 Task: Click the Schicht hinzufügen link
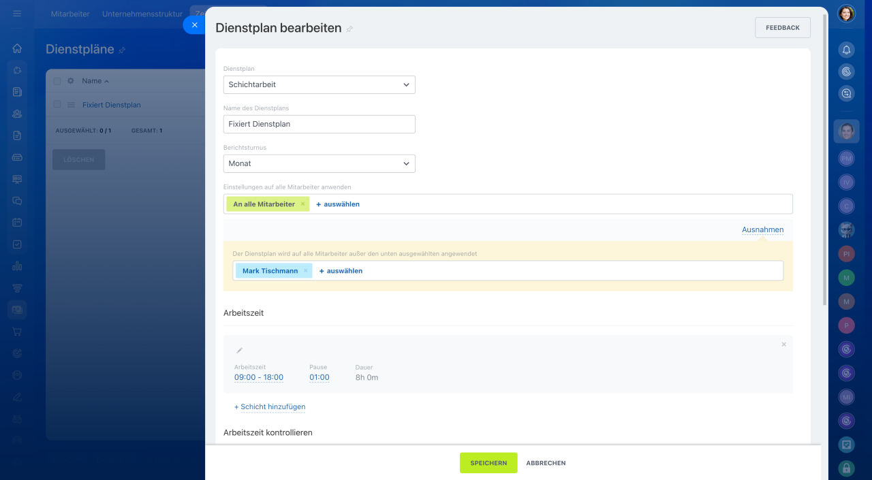[270, 407]
